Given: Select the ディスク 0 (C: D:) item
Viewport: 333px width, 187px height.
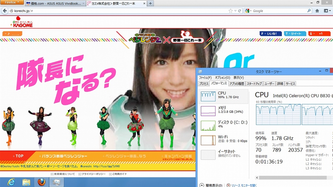Looking at the screenshot, I should pyautogui.click(x=223, y=126).
